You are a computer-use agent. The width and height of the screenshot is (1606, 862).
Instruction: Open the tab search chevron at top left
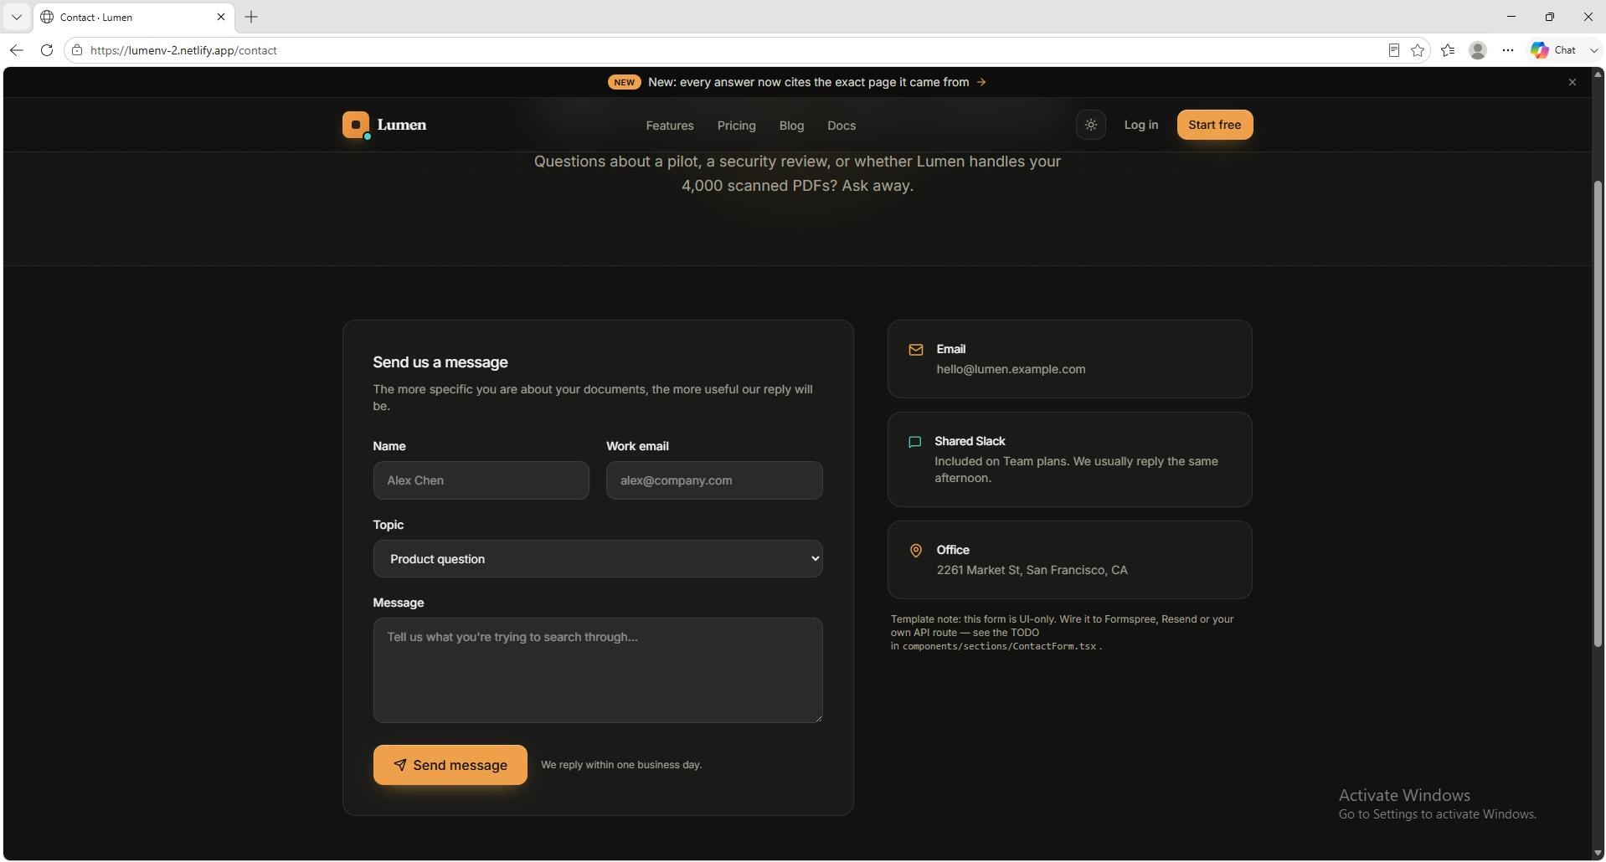point(16,17)
